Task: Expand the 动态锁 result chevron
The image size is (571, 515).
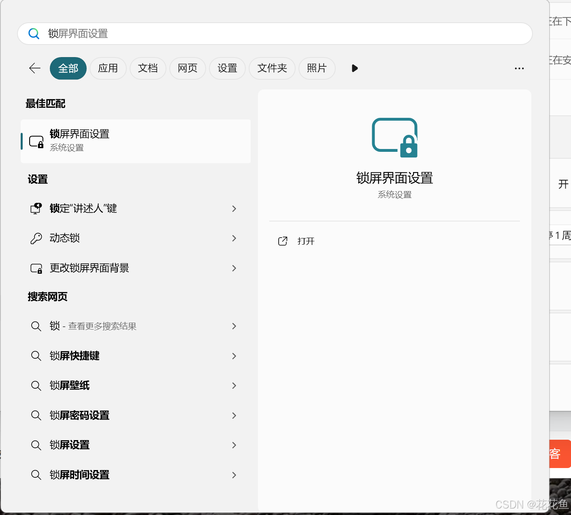Action: 234,238
